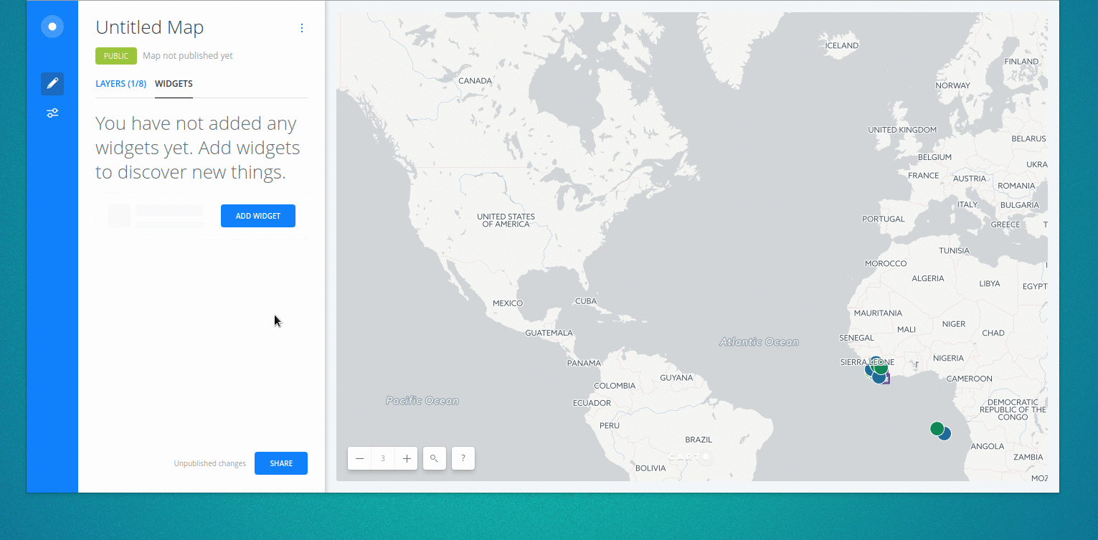1098x540 pixels.
Task: Click the Mexico map label
Action: [508, 303]
